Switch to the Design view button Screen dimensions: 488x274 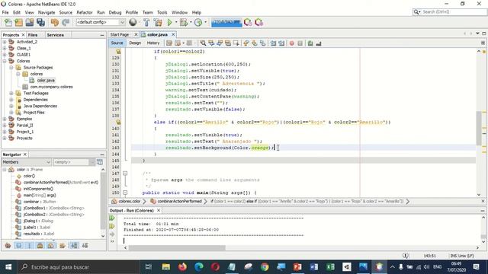[135, 43]
